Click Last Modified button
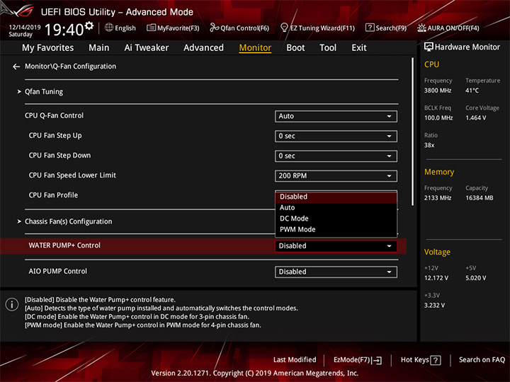This screenshot has height=382, width=510. point(295,360)
